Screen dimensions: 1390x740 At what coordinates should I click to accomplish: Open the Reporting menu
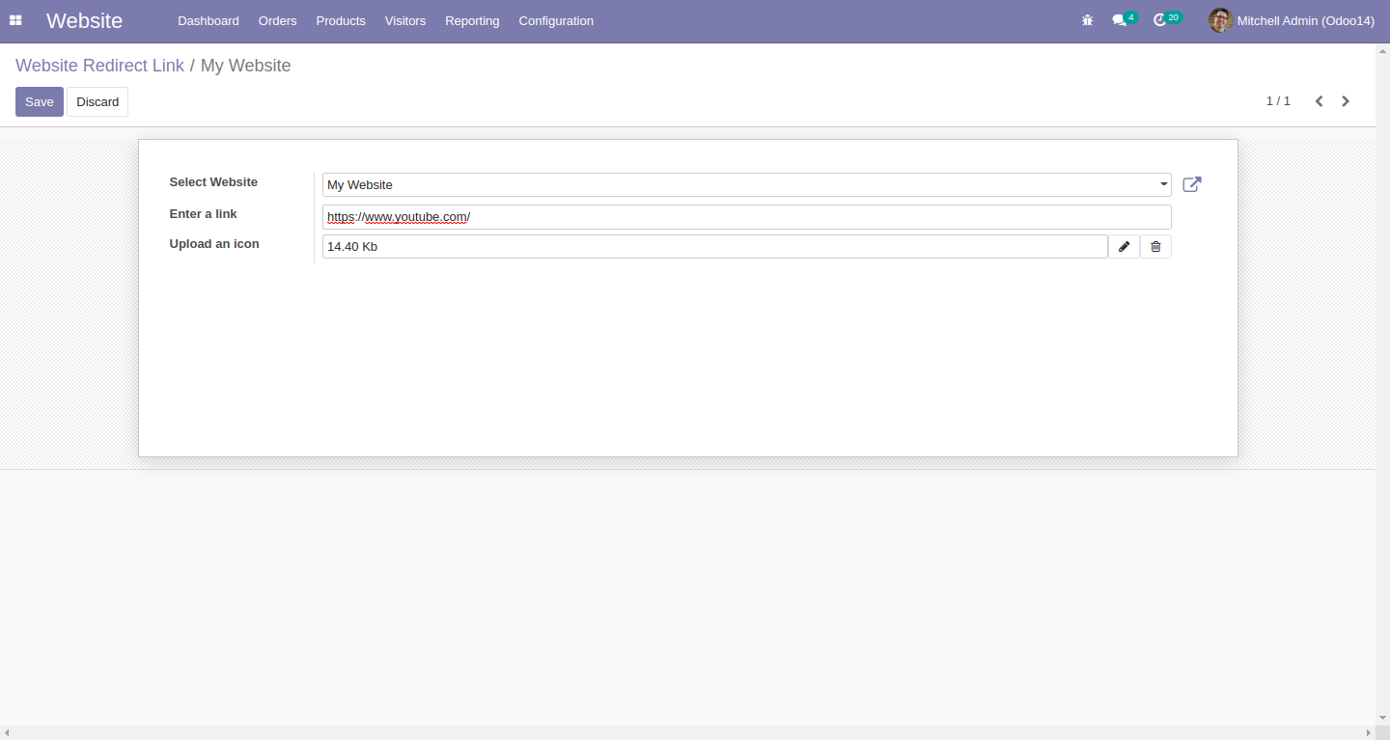(x=472, y=20)
